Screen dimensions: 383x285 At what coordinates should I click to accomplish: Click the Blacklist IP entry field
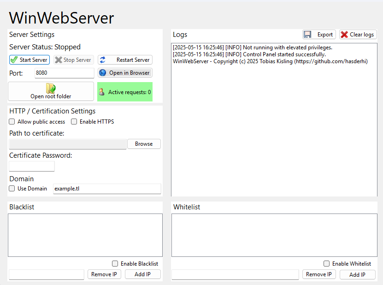pyautogui.click(x=47, y=274)
